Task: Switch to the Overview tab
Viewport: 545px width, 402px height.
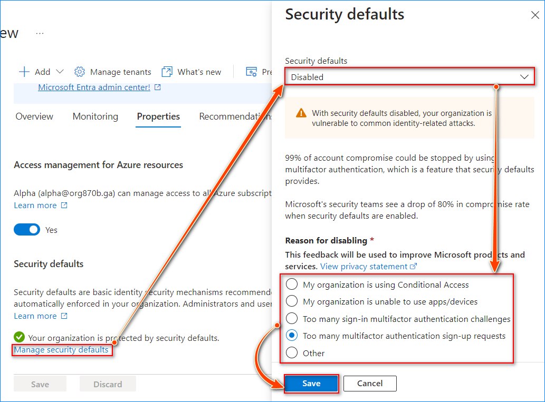Action: (34, 116)
